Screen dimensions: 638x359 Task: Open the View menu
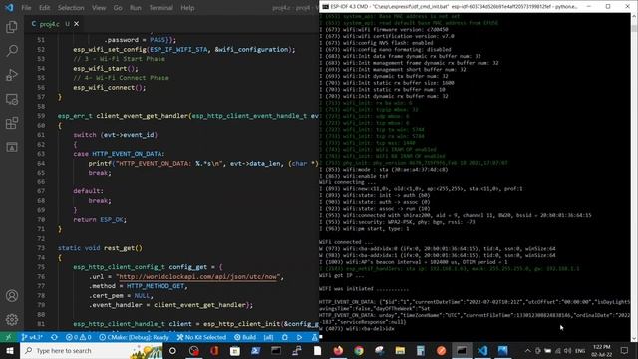coord(99,8)
